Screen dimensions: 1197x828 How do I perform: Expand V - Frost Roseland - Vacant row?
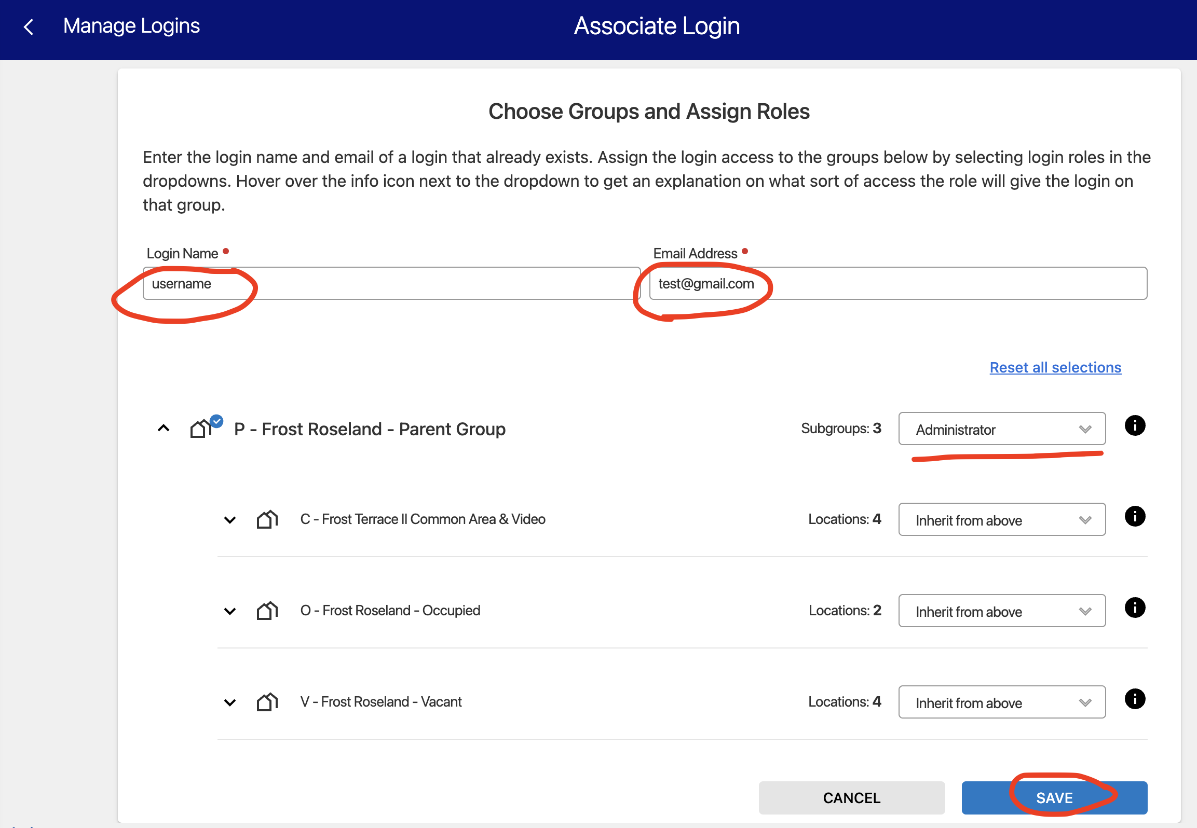(x=230, y=702)
